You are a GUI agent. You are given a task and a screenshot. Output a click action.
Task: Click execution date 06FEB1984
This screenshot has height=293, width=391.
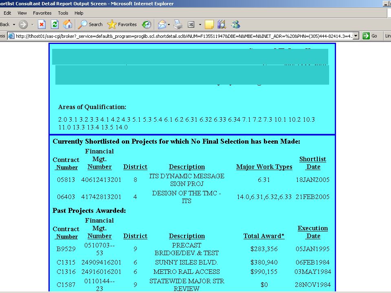(312, 262)
